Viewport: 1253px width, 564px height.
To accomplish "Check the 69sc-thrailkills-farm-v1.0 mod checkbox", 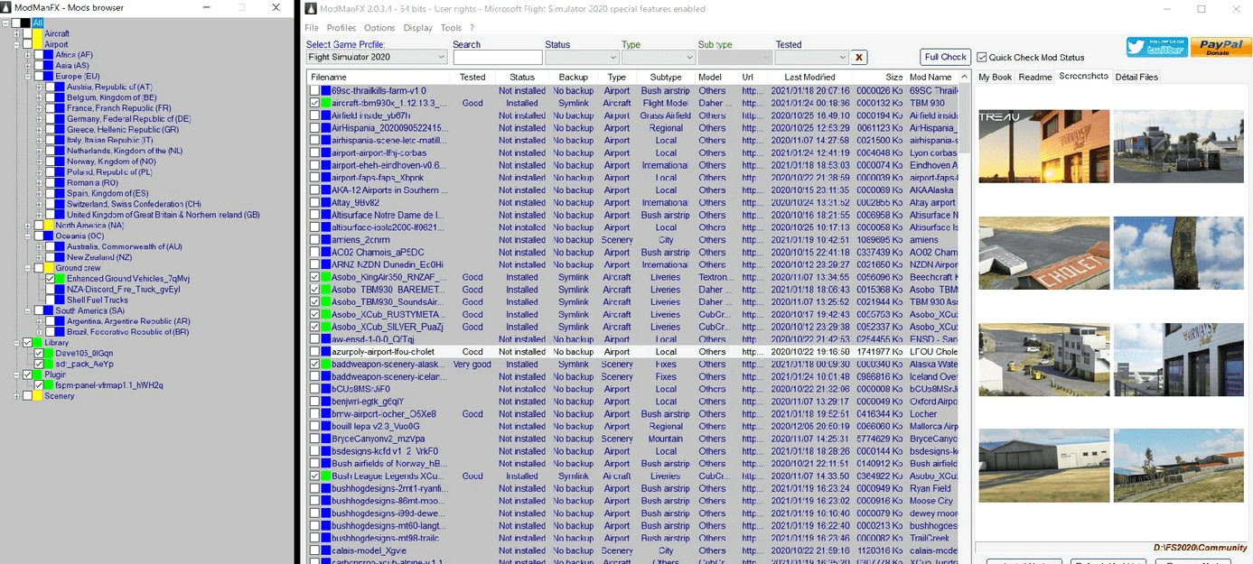I will pos(314,91).
